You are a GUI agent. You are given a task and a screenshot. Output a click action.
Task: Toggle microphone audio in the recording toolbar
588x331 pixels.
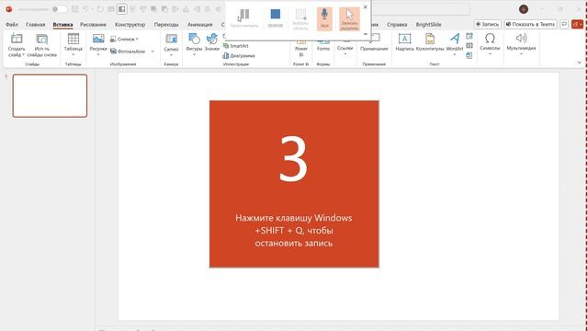(324, 18)
